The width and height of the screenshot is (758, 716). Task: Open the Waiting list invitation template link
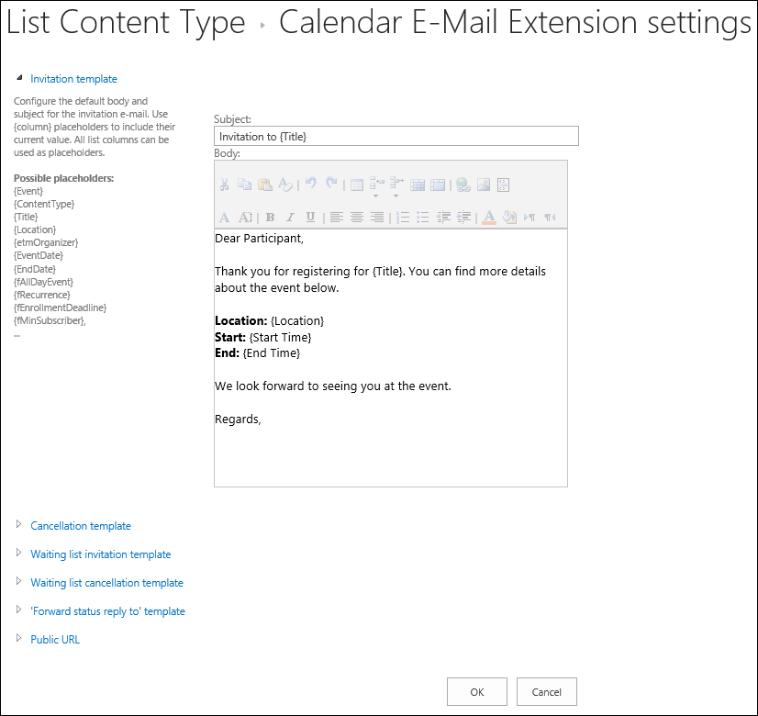pyautogui.click(x=101, y=554)
